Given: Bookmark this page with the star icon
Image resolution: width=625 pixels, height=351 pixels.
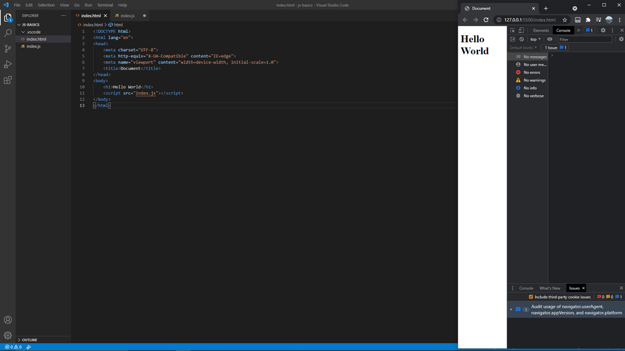Looking at the screenshot, I should (565, 20).
